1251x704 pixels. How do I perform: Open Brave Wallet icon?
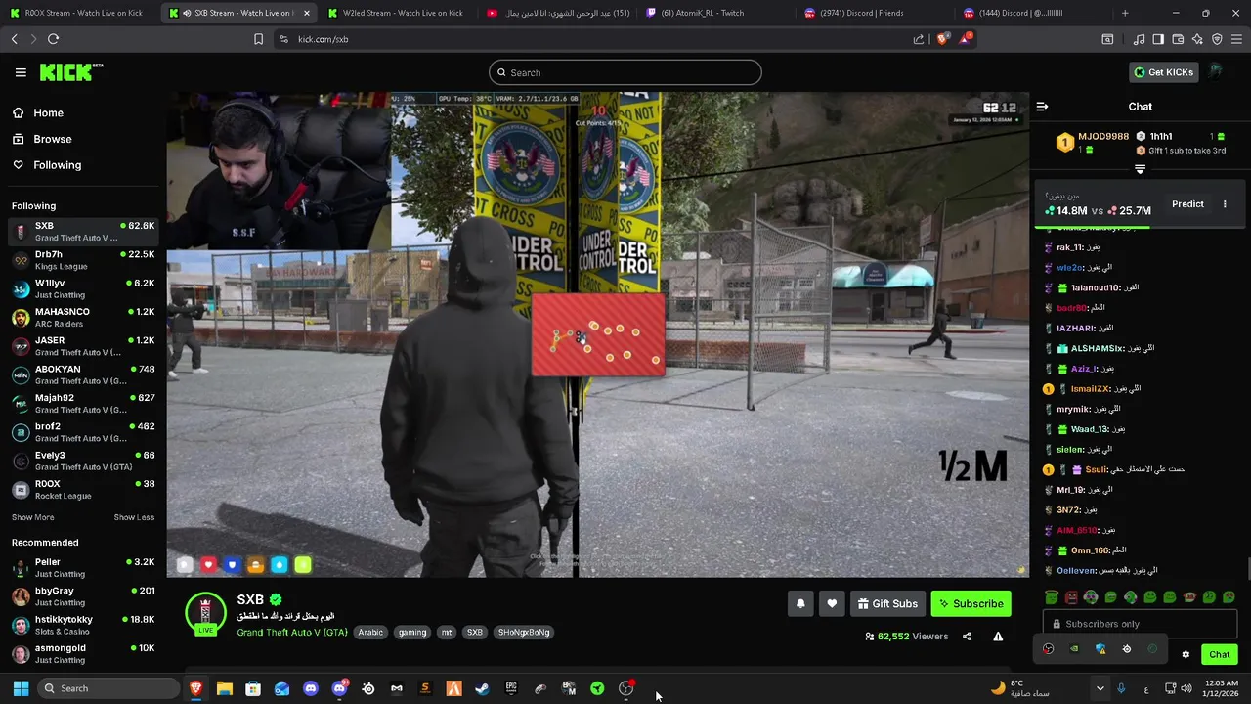[1178, 39]
